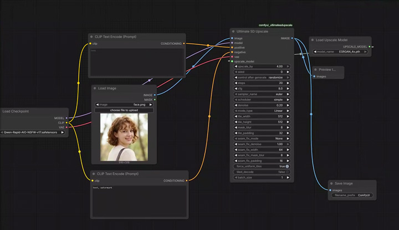399x230 pixels.
Task: Click the seam_fix_mask_blur value field
Action: 262,155
